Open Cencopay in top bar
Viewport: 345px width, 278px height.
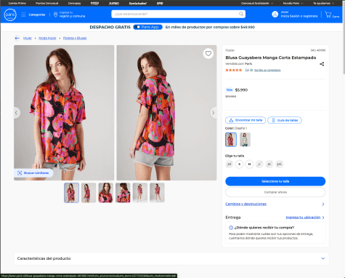[74, 3]
